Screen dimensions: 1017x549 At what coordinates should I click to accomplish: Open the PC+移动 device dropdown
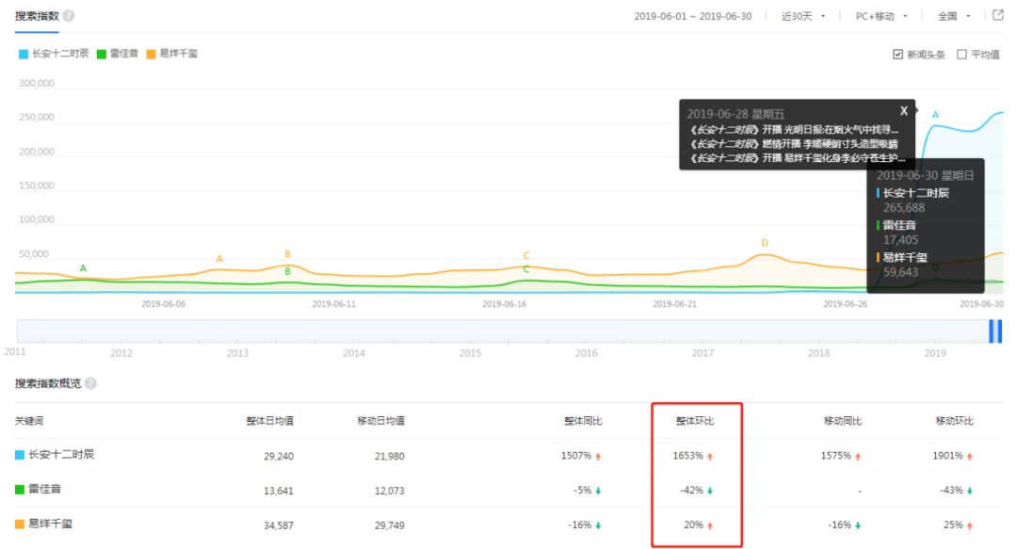click(880, 16)
